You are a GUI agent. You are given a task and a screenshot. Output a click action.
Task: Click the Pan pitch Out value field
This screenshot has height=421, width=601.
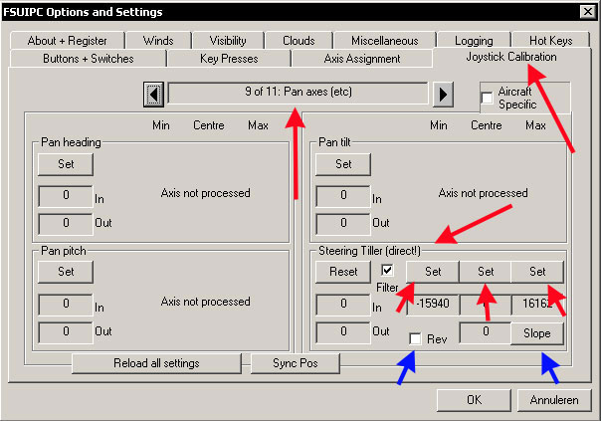point(66,331)
